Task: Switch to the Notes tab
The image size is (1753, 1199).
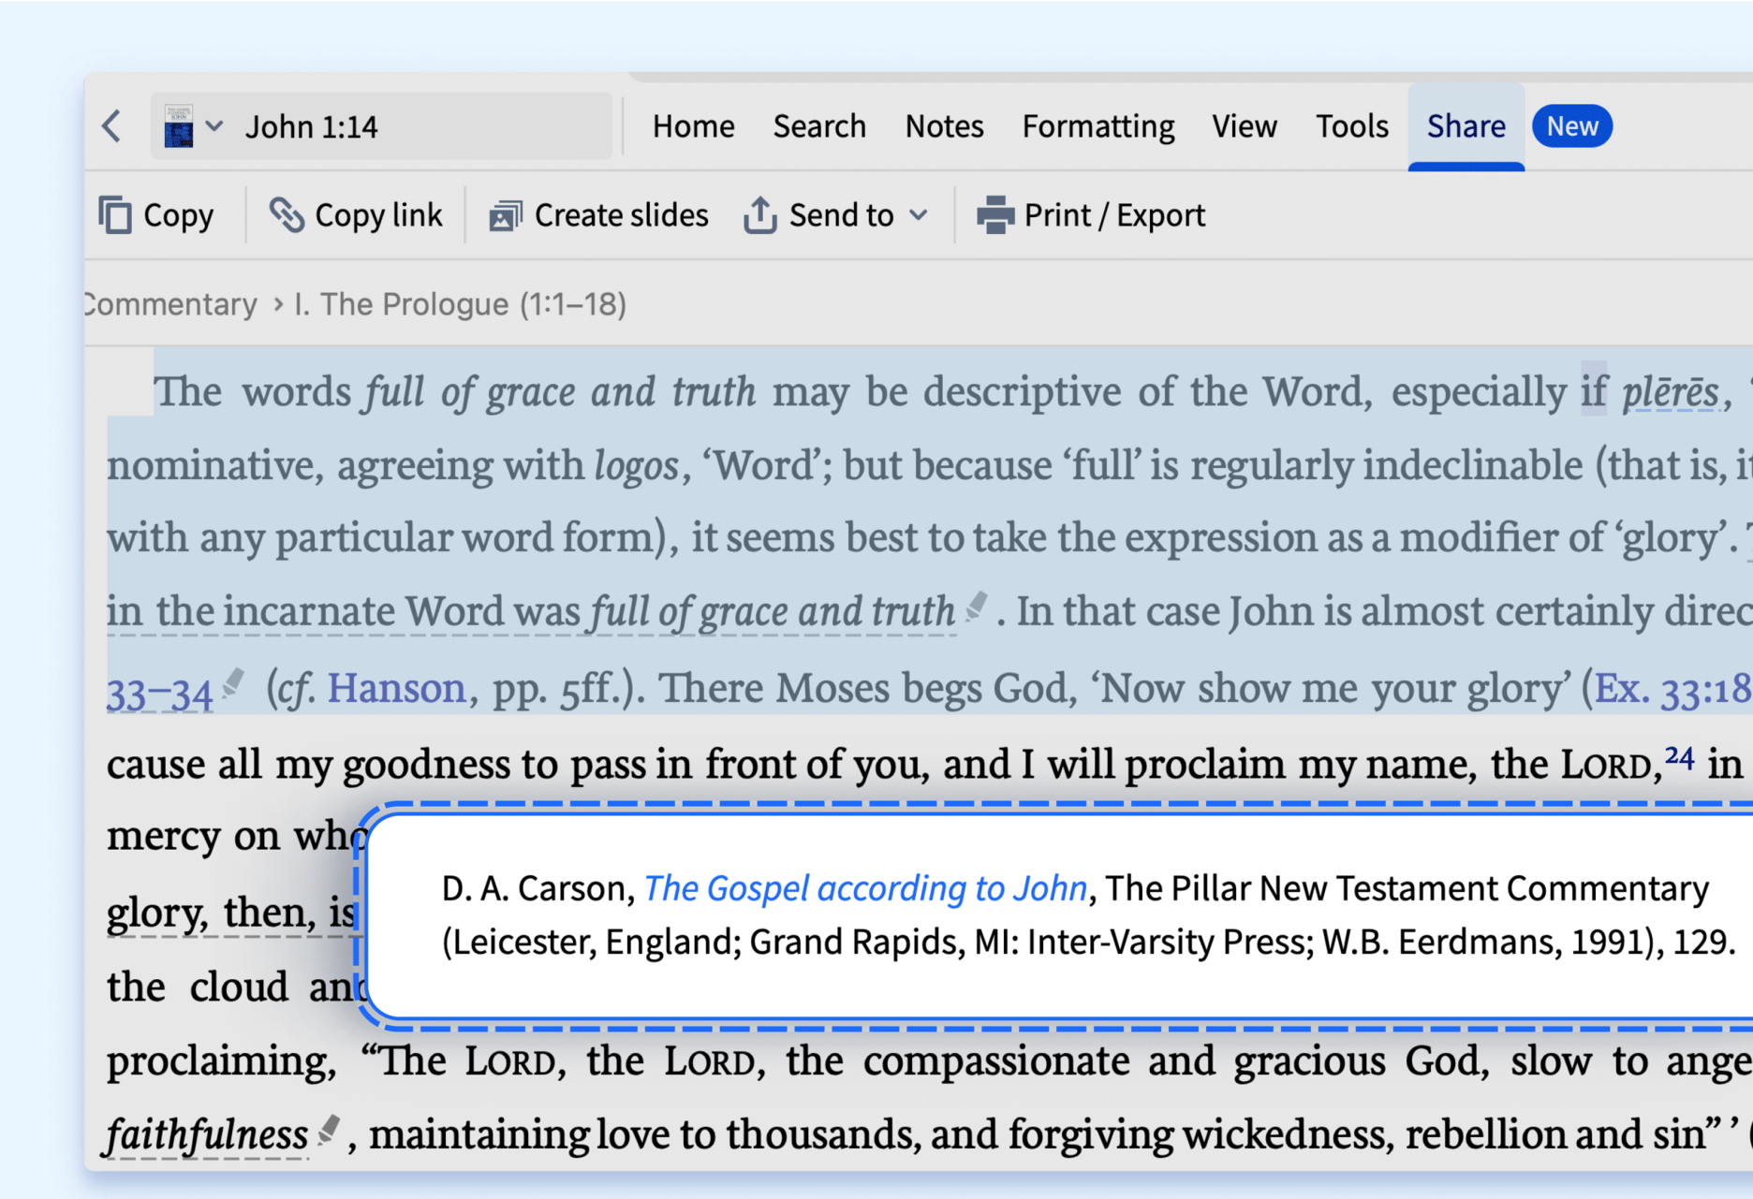Action: point(944,126)
